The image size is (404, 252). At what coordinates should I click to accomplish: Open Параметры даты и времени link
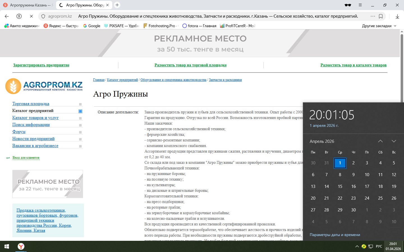coord(335,235)
